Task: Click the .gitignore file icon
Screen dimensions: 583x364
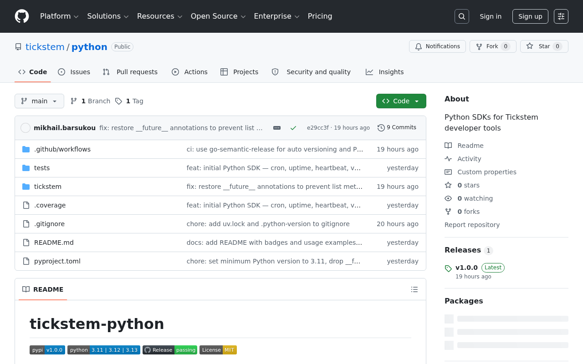Action: [x=26, y=224]
